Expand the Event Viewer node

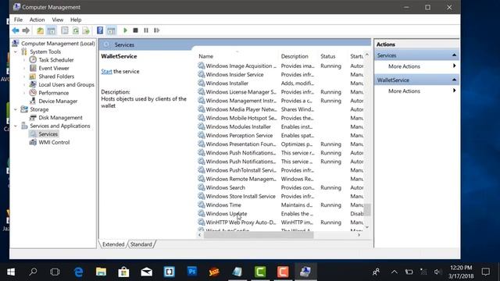click(x=24, y=68)
